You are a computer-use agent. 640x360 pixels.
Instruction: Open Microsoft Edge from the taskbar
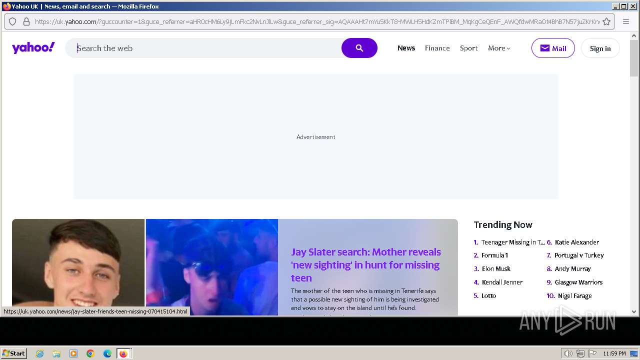pyautogui.click(x=107, y=353)
